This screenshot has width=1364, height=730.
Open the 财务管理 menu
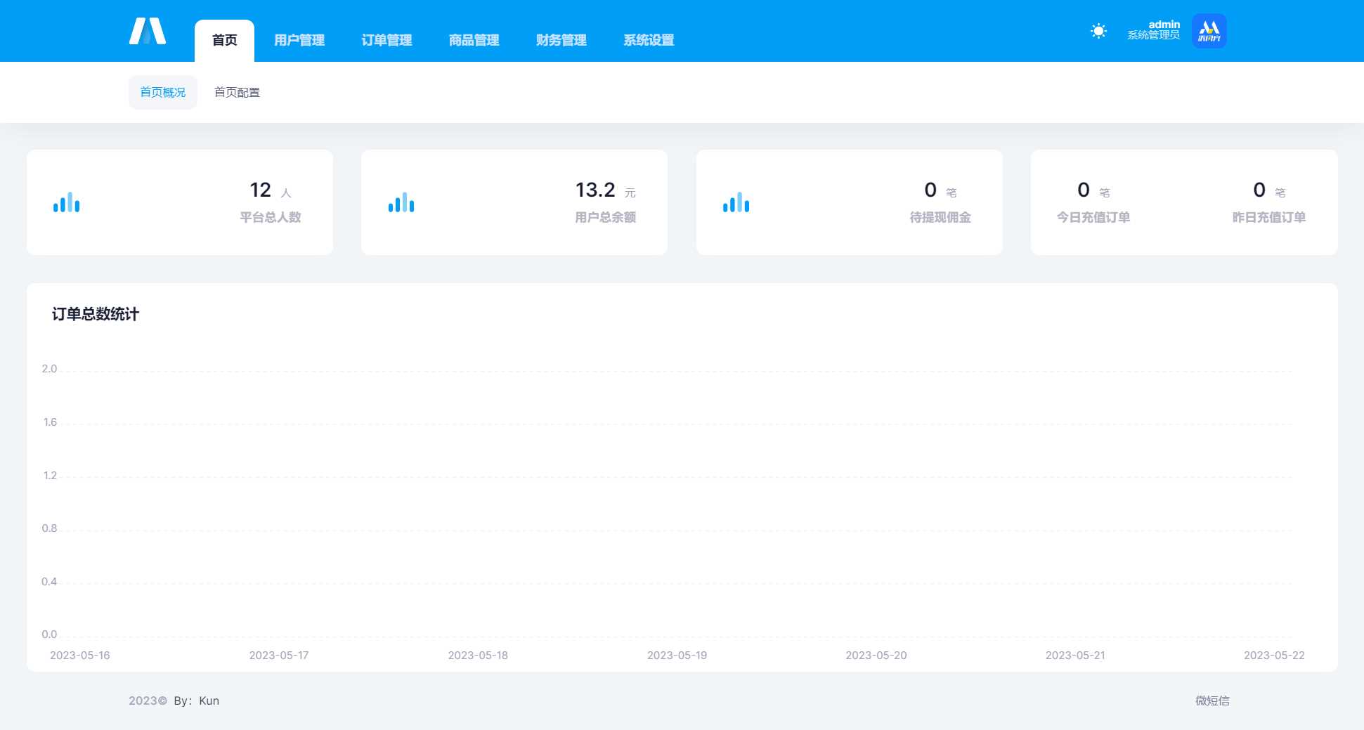tap(560, 40)
